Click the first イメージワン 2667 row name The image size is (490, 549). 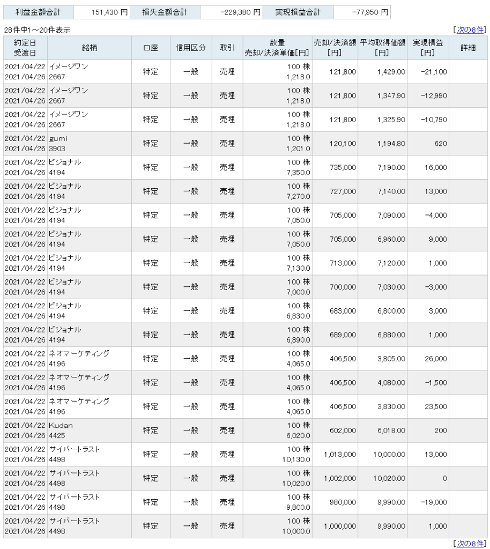click(x=68, y=66)
